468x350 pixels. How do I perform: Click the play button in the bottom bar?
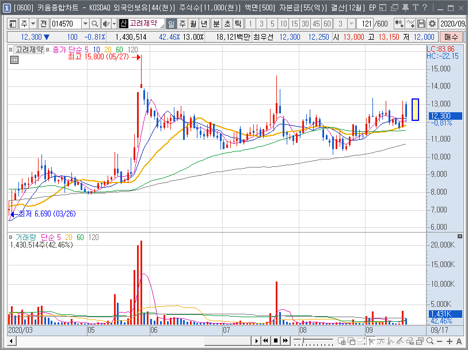pos(256,341)
